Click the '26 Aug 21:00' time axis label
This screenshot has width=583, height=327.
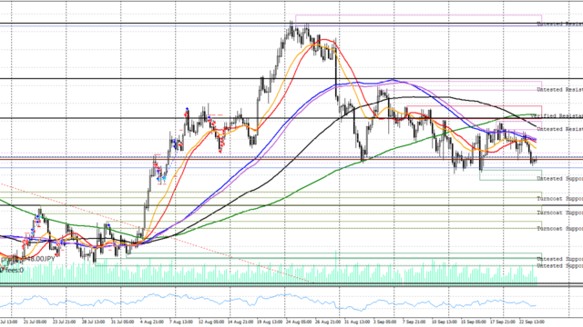[328, 322]
